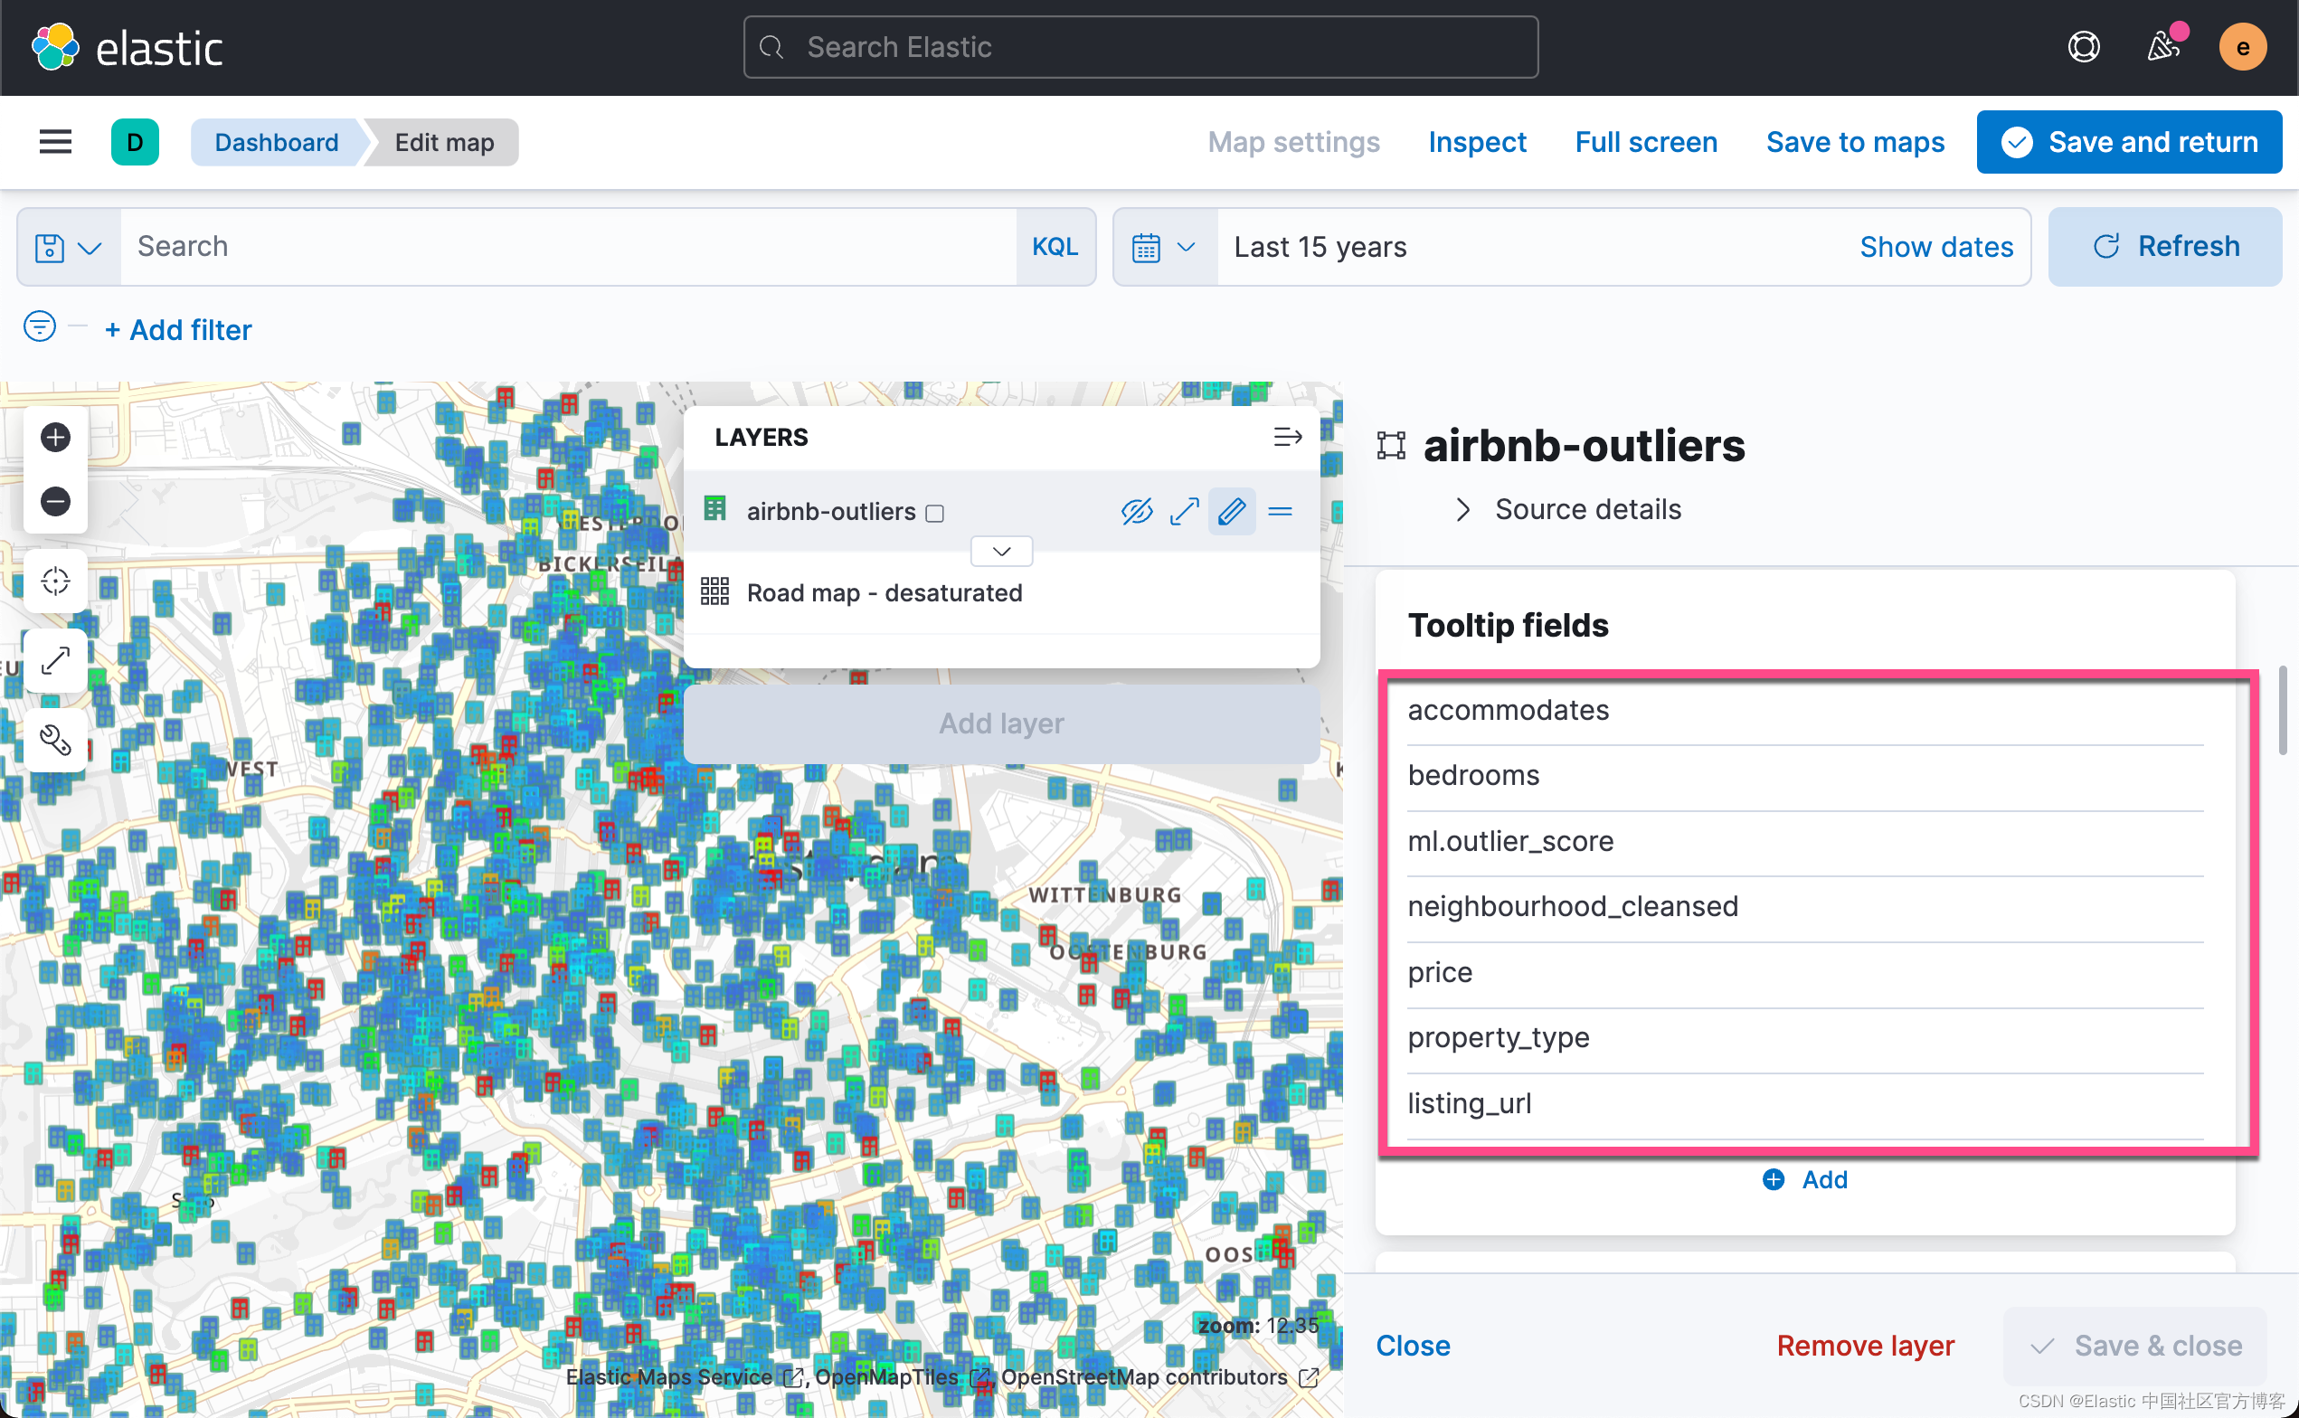Click fit to data bounds tool
This screenshot has height=1418, width=2299.
coord(55,581)
